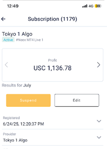107x149 pixels.
Task: Tap the Active status badge
Action: (x=8, y=40)
